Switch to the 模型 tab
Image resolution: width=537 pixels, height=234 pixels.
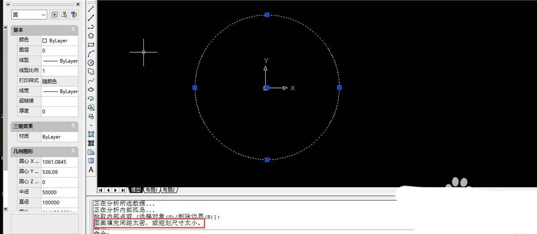136,190
